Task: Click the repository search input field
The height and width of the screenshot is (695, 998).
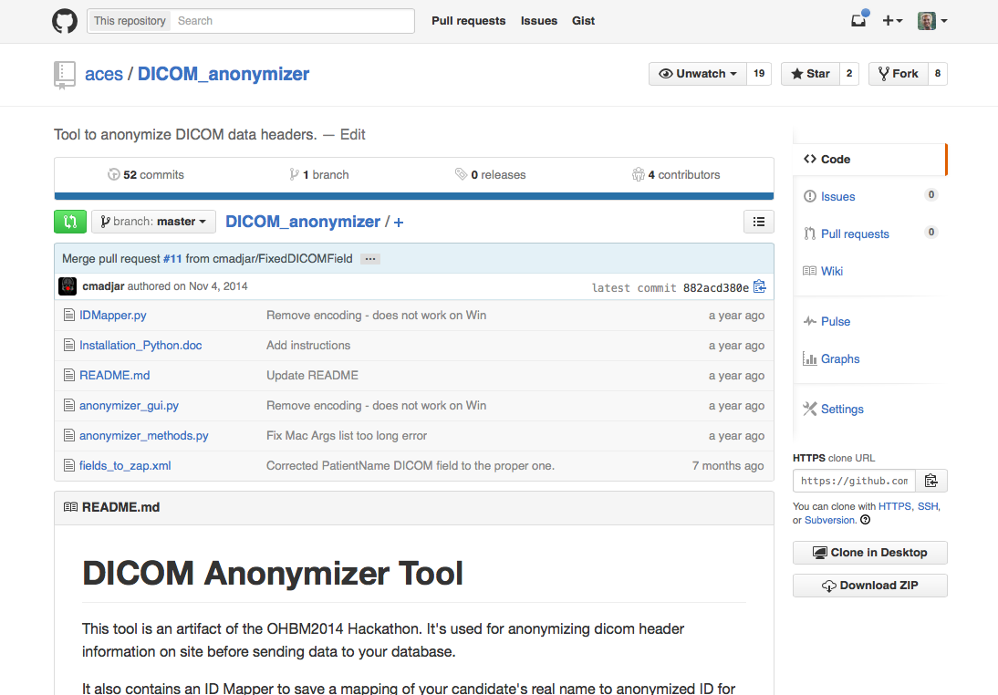Action: (292, 21)
